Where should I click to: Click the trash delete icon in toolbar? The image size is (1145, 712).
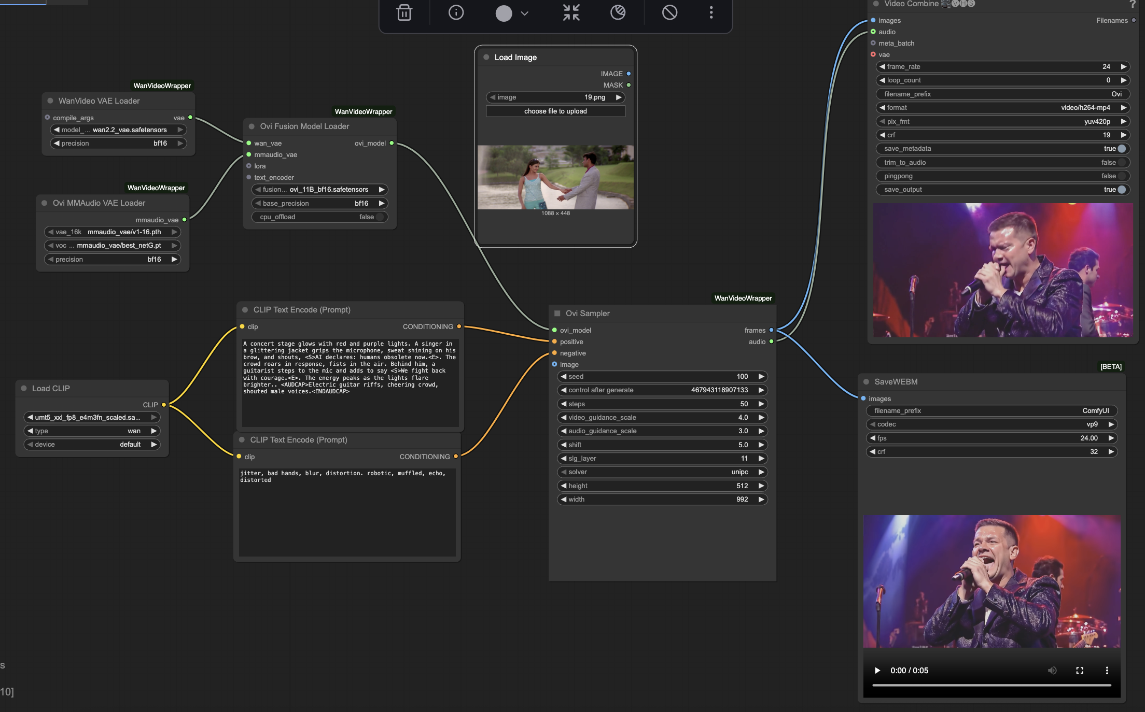point(404,12)
